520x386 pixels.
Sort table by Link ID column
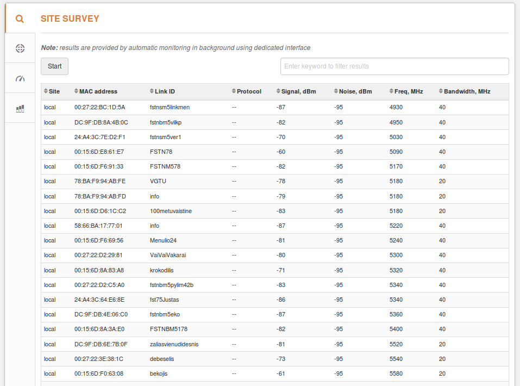click(162, 91)
